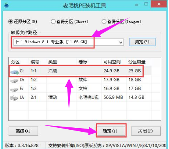Click the 17.9 GB free space value
The width and height of the screenshot is (169, 149).
111,79
